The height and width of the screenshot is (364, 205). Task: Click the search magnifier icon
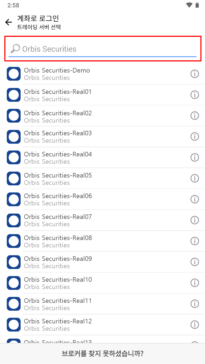(x=15, y=49)
